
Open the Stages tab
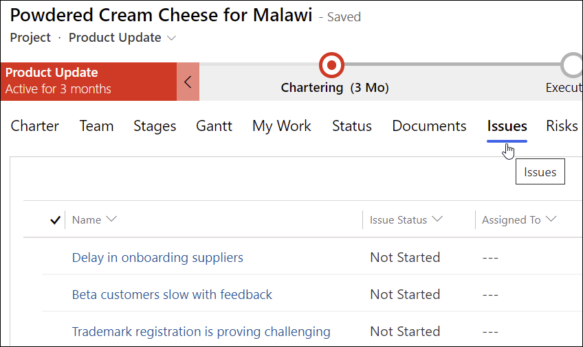coord(155,126)
